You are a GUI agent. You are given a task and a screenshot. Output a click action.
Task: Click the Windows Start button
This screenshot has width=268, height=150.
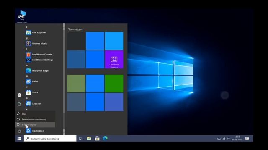tap(19, 138)
